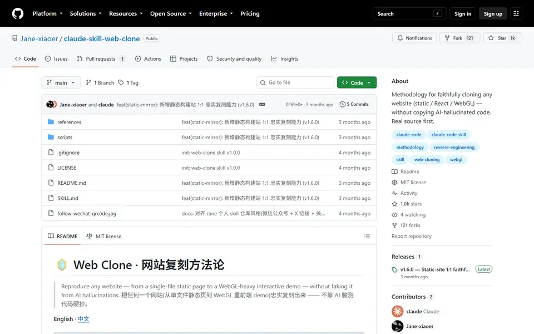The width and height of the screenshot is (534, 334).
Task: Click the release tag icon for v1.6.0
Action: coord(394,269)
